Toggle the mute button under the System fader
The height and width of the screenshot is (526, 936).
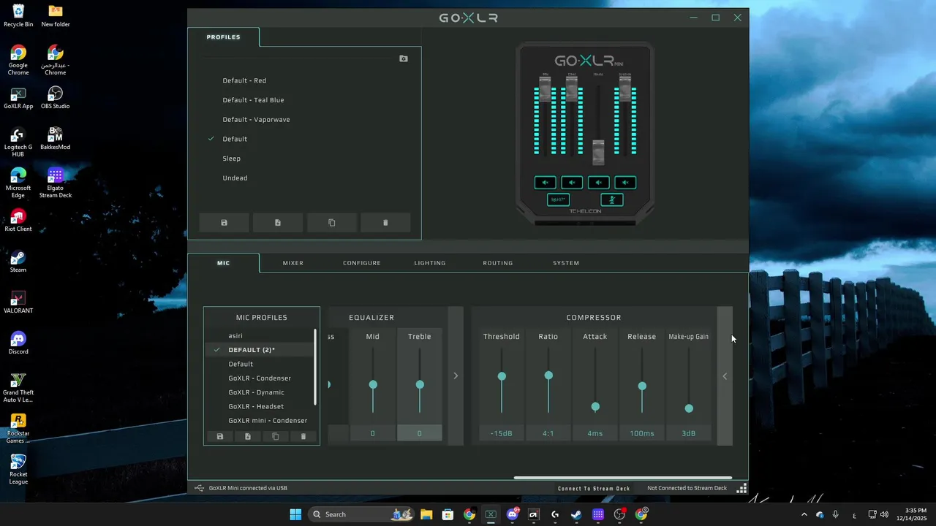625,183
